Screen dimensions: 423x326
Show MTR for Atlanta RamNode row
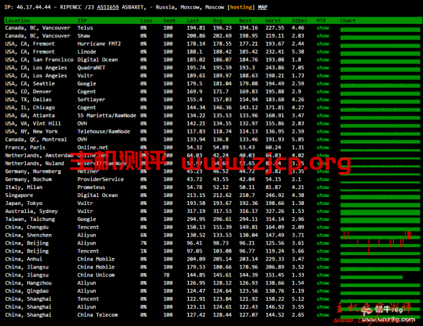tap(323, 116)
